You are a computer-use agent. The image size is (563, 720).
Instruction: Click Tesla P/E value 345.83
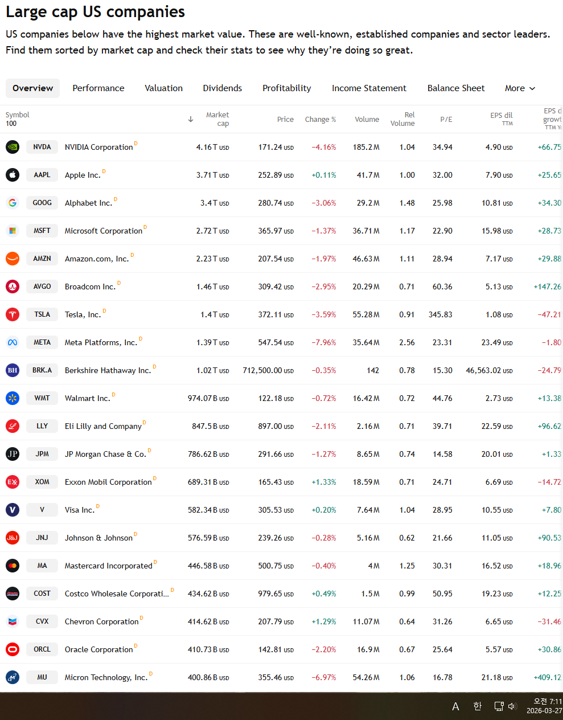441,314
